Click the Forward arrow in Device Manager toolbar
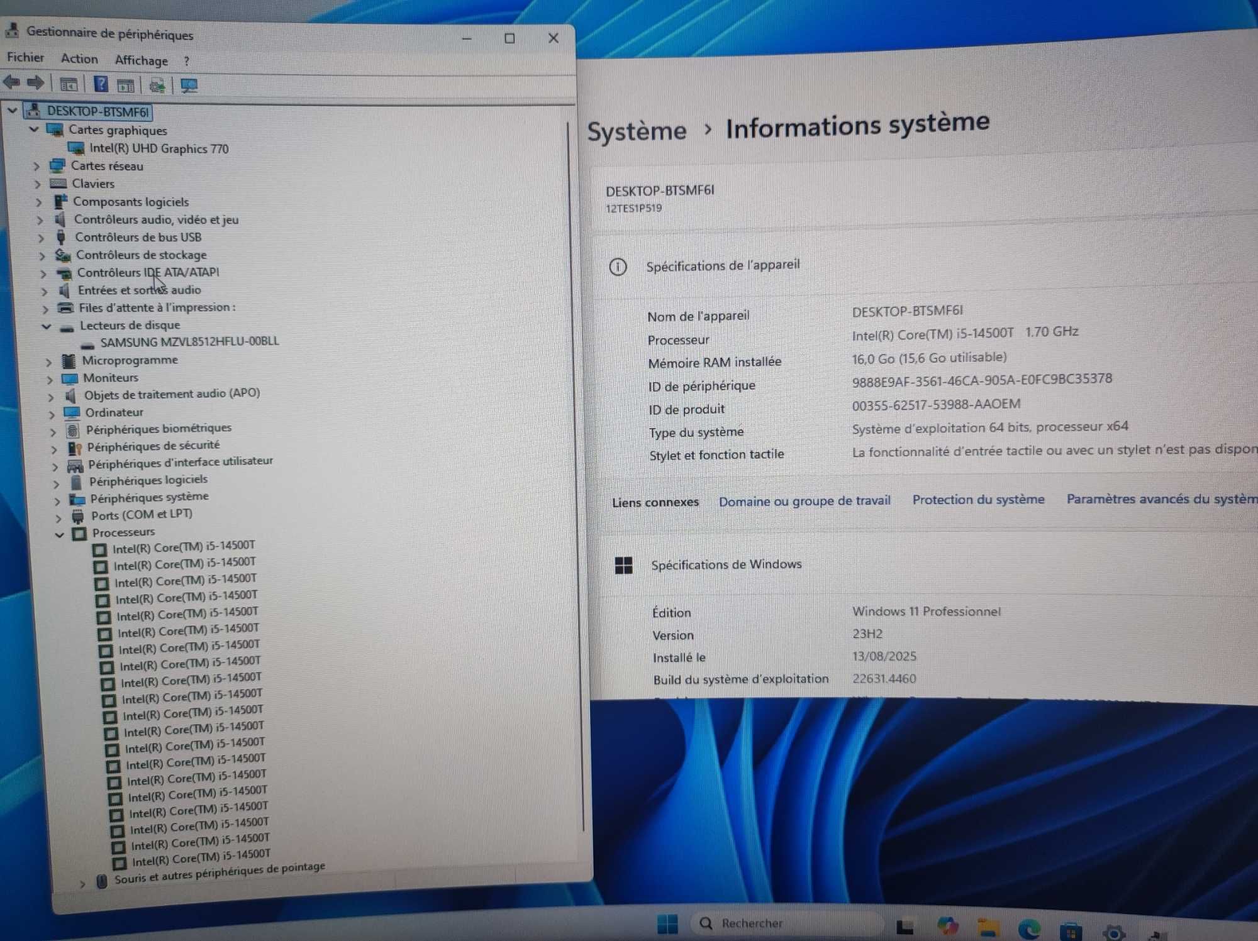The width and height of the screenshot is (1258, 941). [x=35, y=82]
